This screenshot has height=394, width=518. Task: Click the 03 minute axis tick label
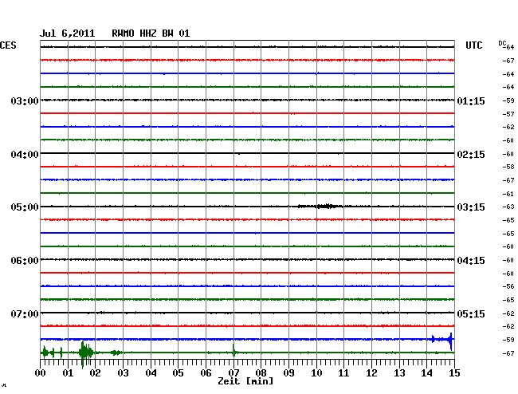coord(123,372)
